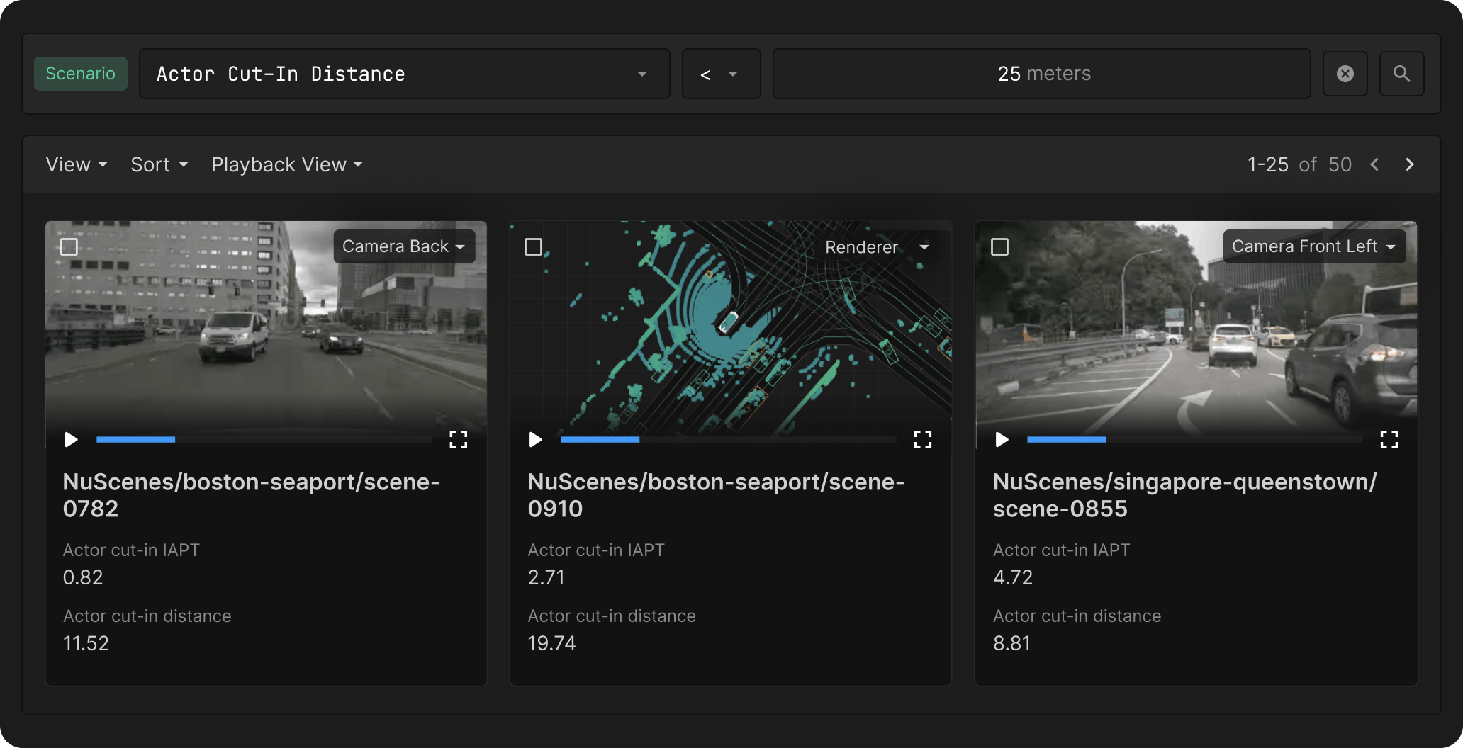Select the scene-0782 checkbox
1463x748 pixels.
[69, 246]
